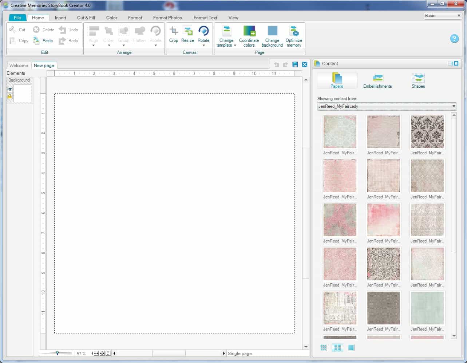Toggle the Background layer lock
467x363 pixels.
click(10, 96)
